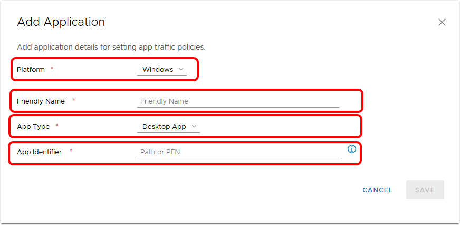Viewport: 460px width, 225px height.
Task: Click the App Identifier field label
Action: [x=39, y=152]
